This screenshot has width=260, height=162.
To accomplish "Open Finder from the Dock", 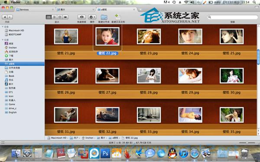I will pyautogui.click(x=16, y=153).
